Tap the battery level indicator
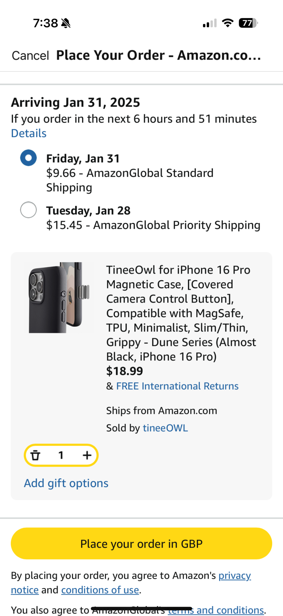The image size is (283, 616). pos(248,23)
